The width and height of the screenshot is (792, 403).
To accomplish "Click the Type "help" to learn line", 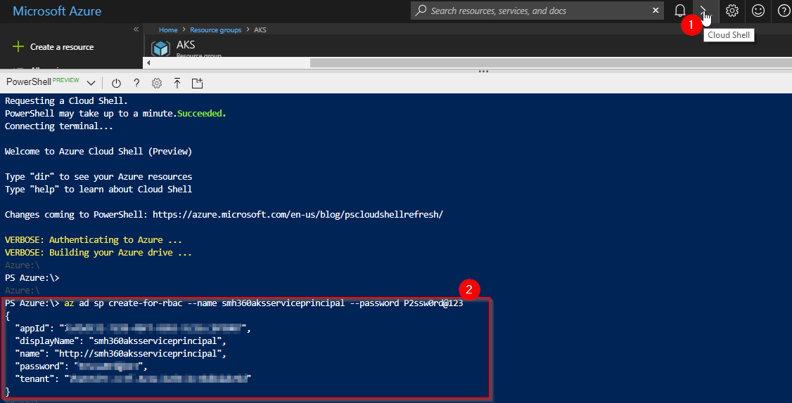I will pyautogui.click(x=98, y=189).
